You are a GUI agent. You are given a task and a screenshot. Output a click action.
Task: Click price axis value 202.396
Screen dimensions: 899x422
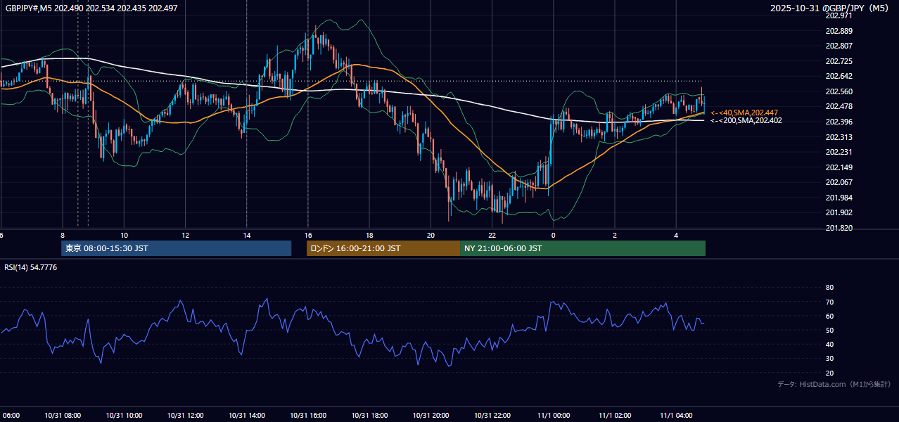click(839, 122)
